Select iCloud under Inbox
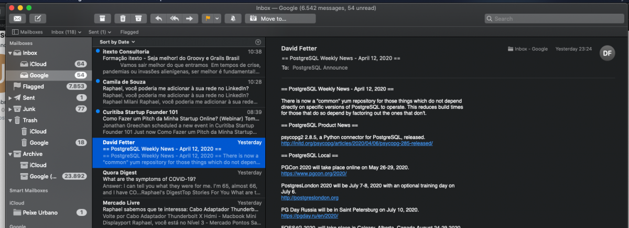Viewport: 629px width, 228px height. pos(48,64)
